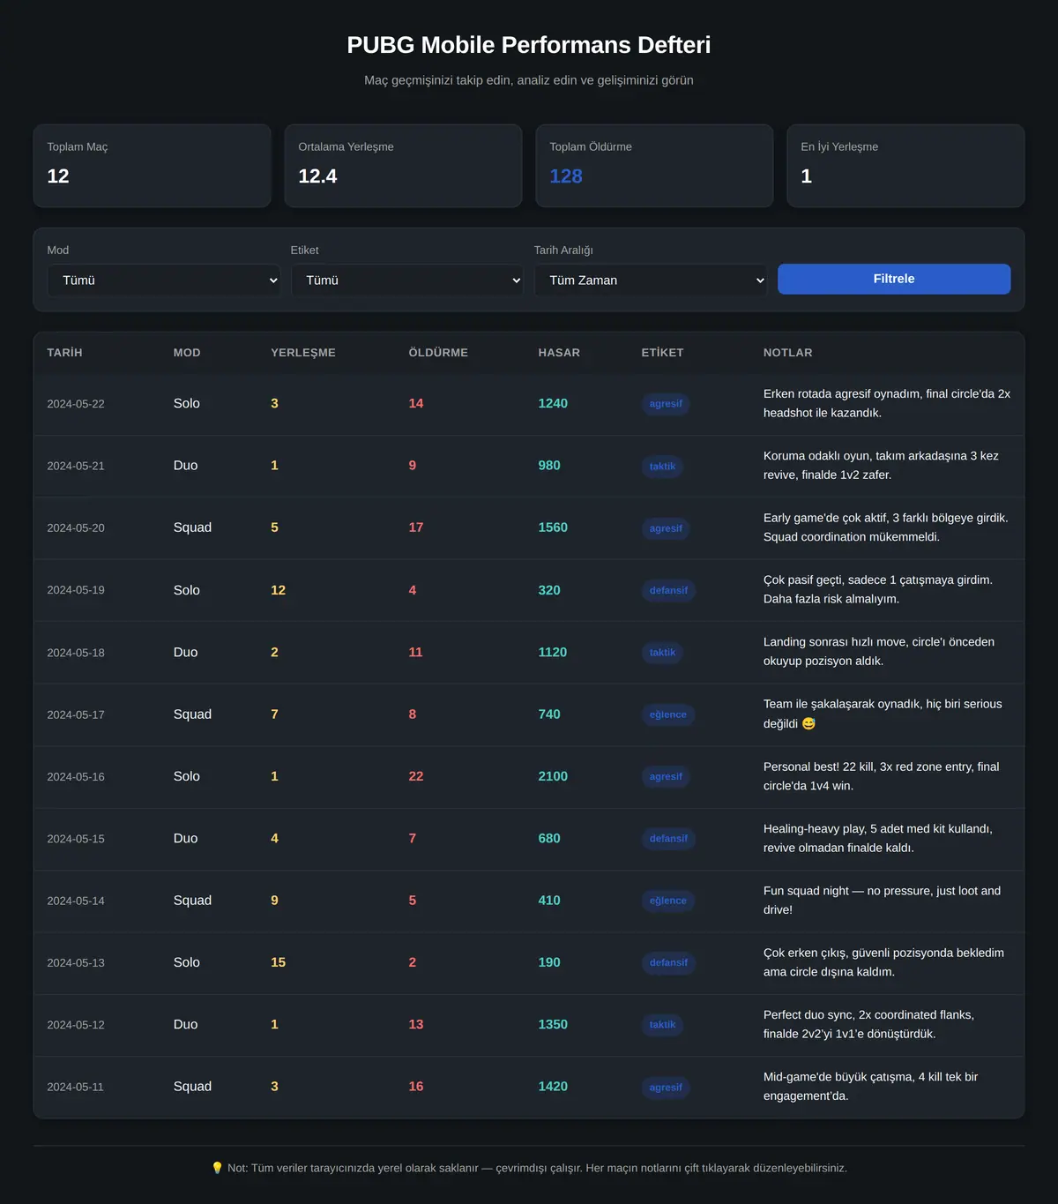Select the date 2024-05-13 cell
The image size is (1058, 1204).
[76, 963]
